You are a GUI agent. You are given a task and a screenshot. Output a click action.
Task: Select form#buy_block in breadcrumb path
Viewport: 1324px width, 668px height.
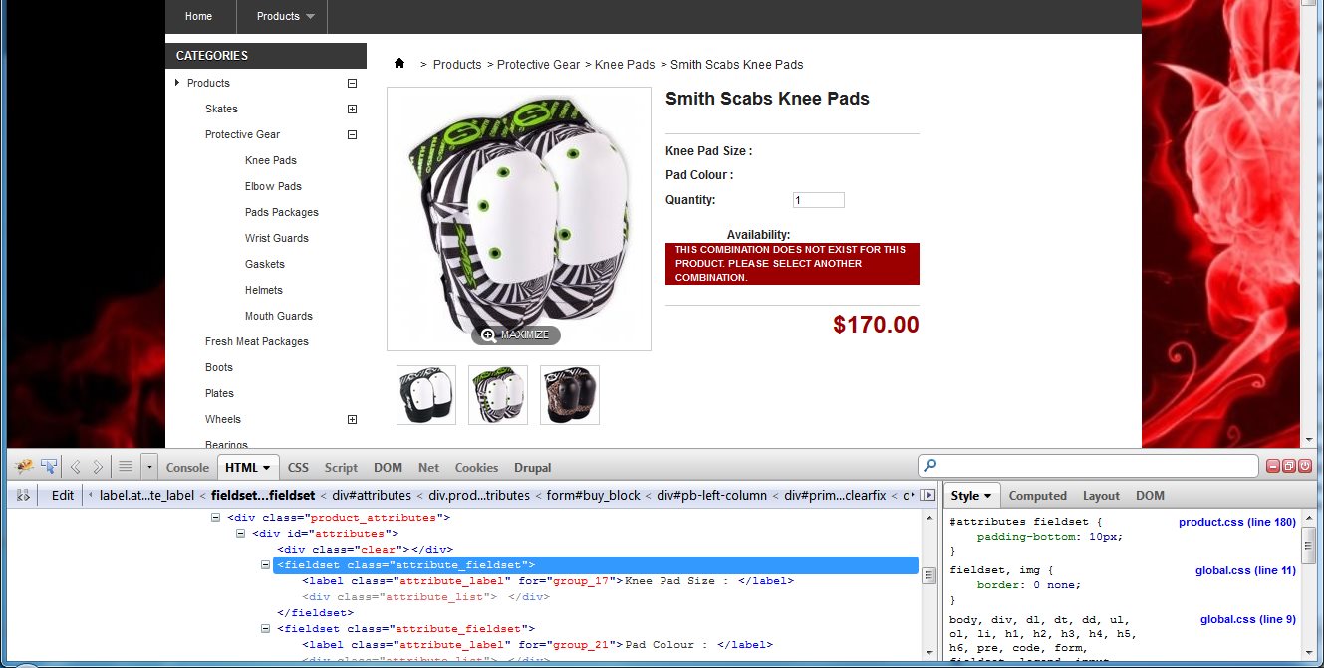591,495
